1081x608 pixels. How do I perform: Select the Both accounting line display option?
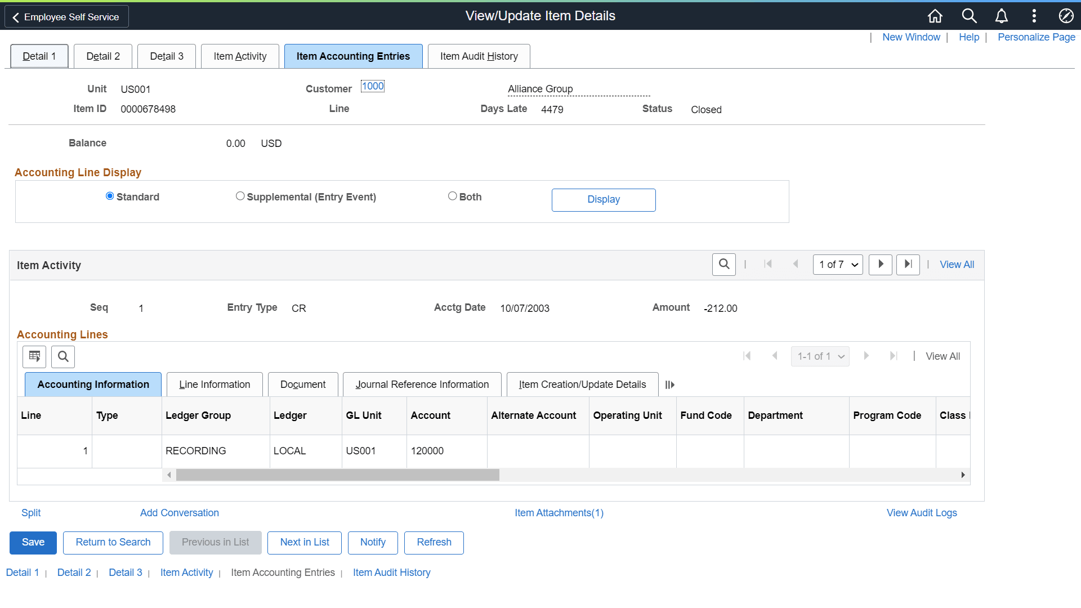pyautogui.click(x=453, y=196)
